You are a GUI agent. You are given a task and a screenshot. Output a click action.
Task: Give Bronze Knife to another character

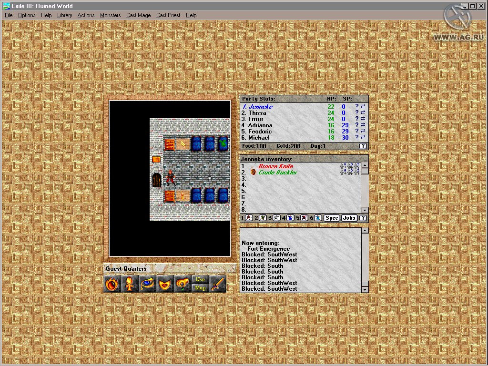(x=344, y=166)
